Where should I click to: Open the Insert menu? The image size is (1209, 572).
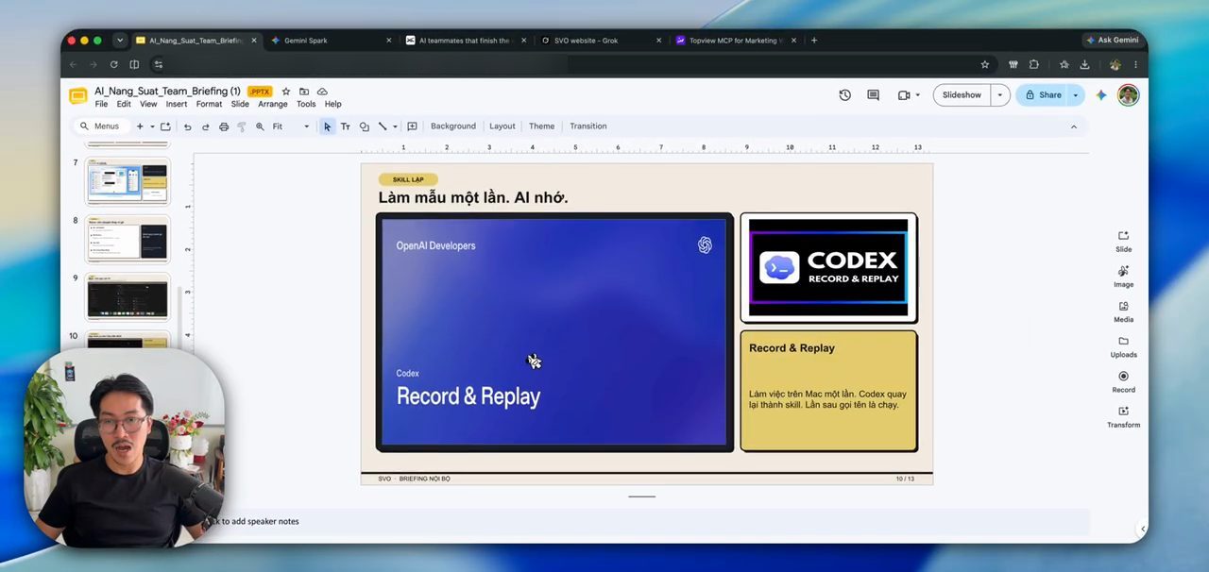[177, 105]
